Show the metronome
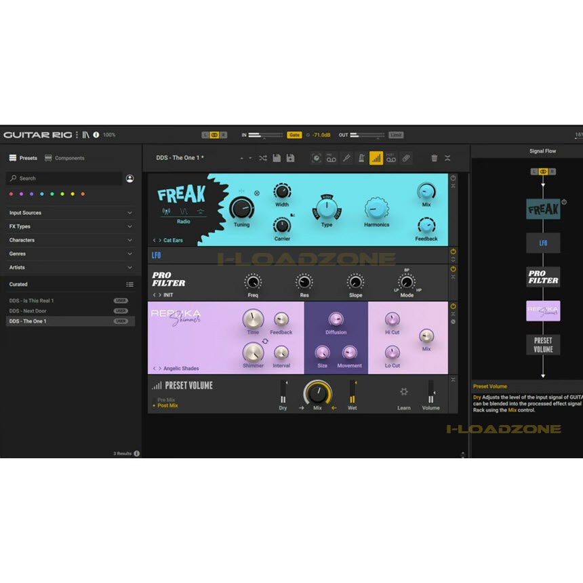Image resolution: width=583 pixels, height=583 pixels. click(361, 159)
